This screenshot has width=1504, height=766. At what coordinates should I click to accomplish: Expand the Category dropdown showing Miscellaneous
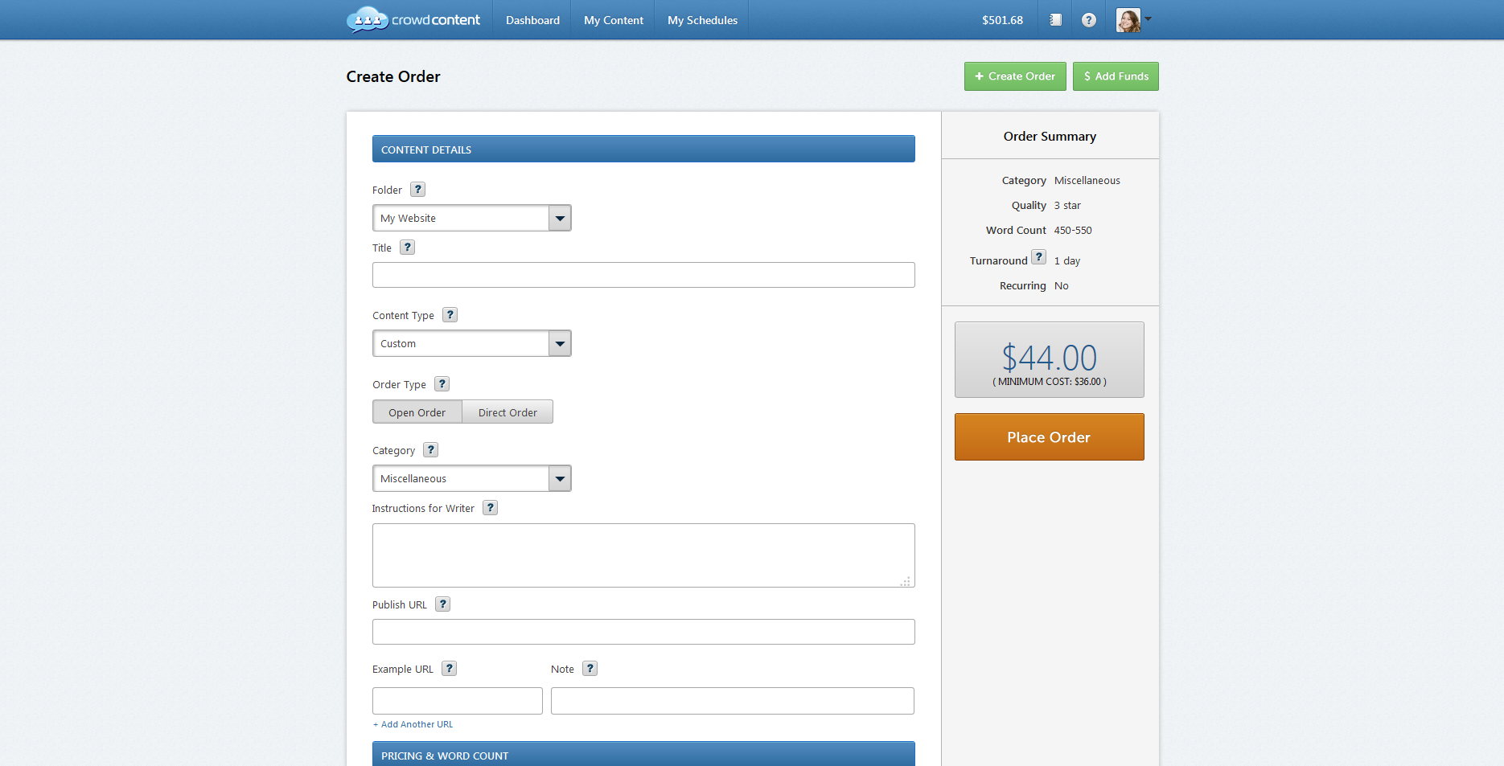click(471, 478)
